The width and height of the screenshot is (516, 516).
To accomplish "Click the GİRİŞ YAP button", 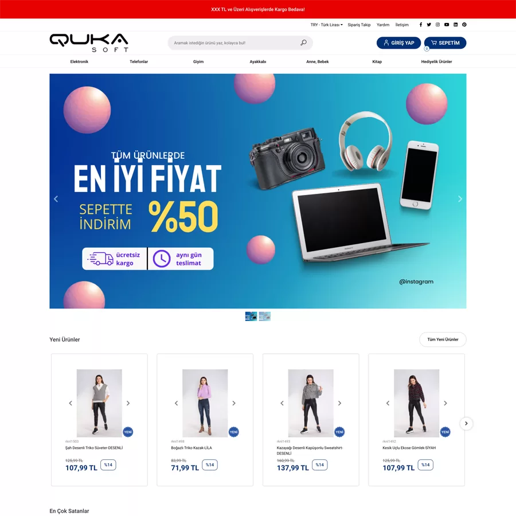I will point(398,43).
